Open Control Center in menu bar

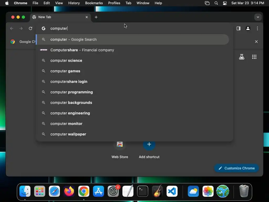pyautogui.click(x=225, y=3)
